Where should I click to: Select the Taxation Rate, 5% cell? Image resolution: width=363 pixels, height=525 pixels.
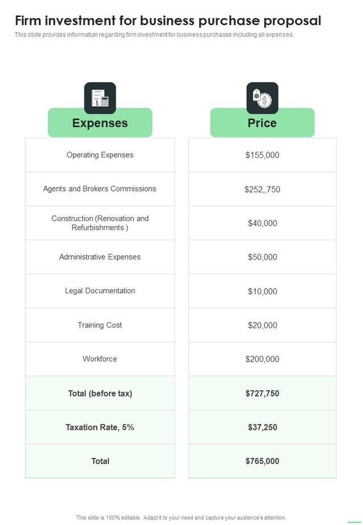pos(100,427)
